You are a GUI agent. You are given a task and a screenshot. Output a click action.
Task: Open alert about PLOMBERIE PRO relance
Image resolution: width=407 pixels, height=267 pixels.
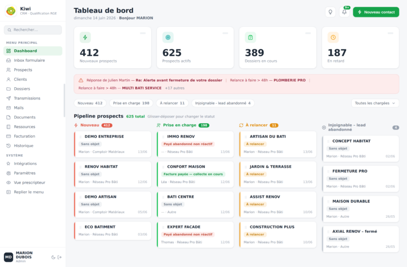point(268,80)
